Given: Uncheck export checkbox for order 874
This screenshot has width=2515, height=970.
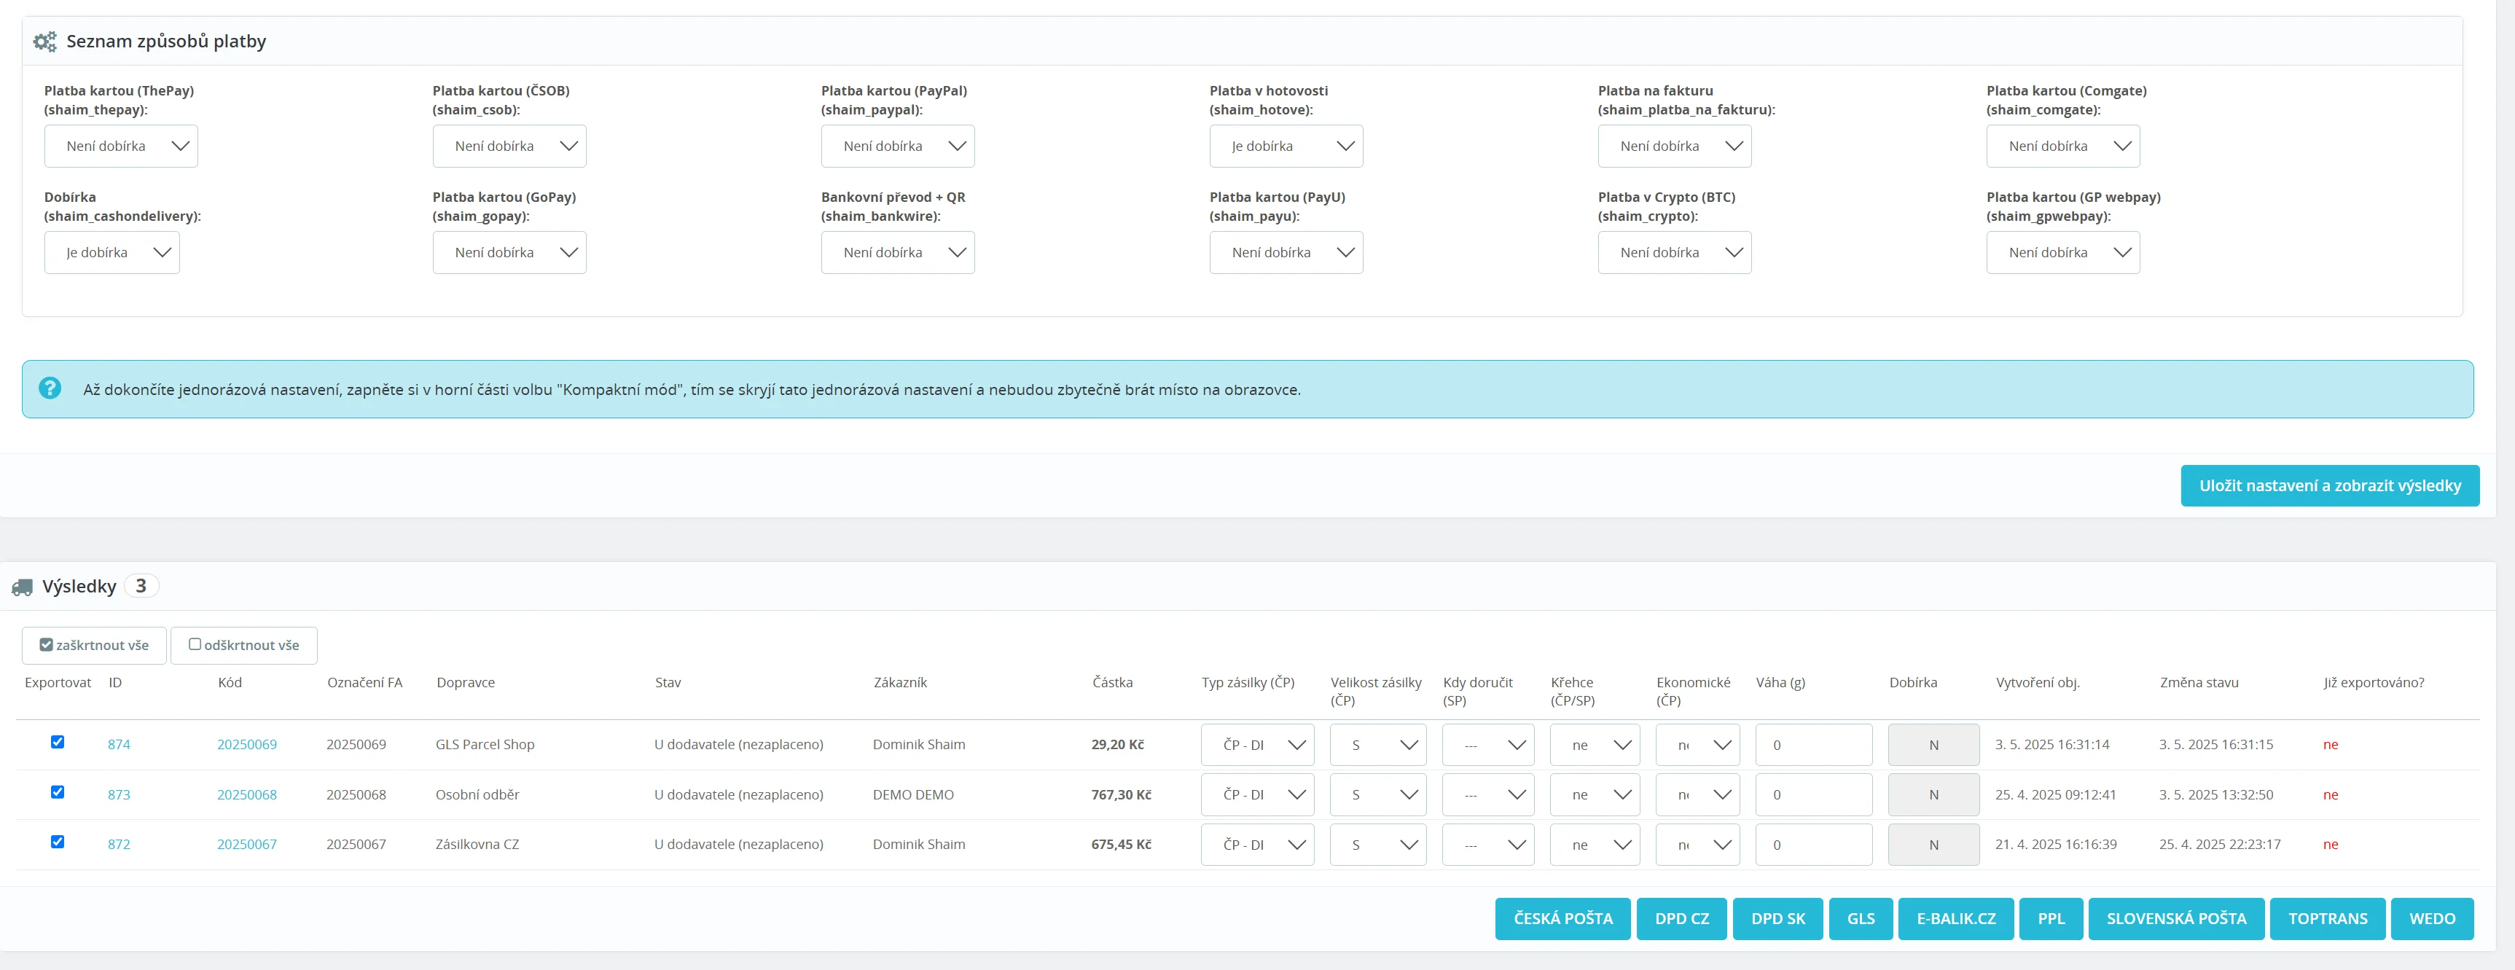Looking at the screenshot, I should click(x=58, y=742).
